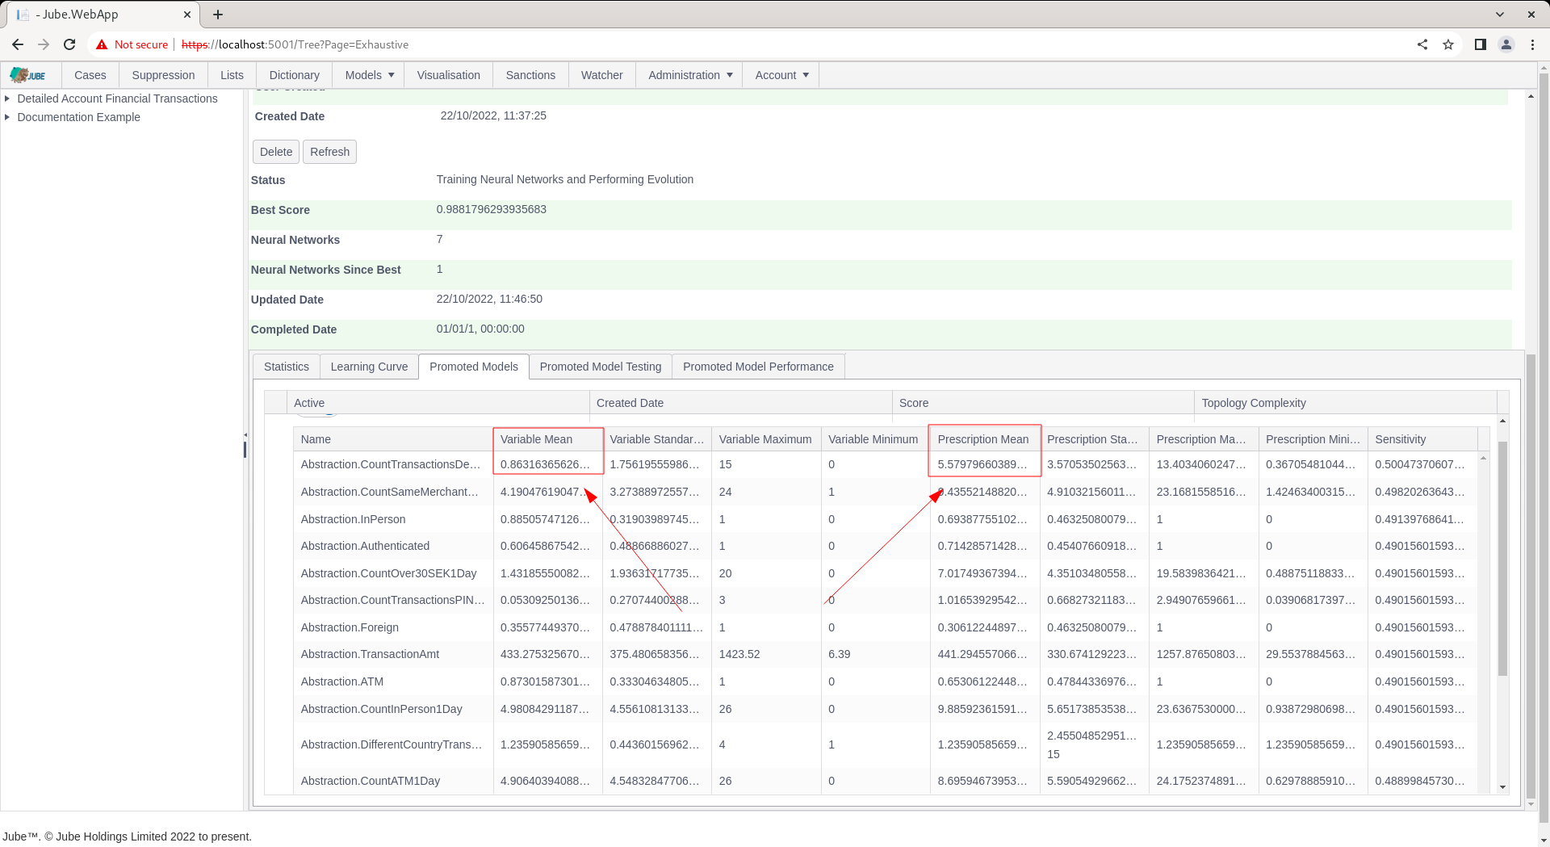Open the Suppression menu

point(163,75)
